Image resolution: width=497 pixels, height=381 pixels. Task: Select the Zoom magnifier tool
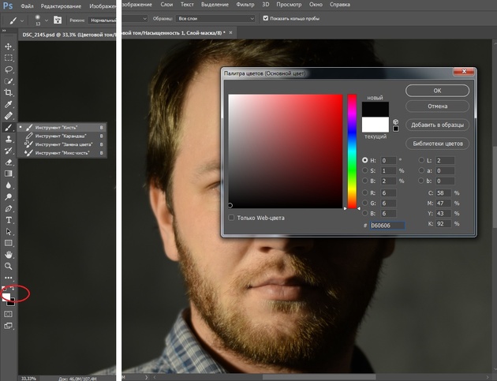(x=9, y=267)
